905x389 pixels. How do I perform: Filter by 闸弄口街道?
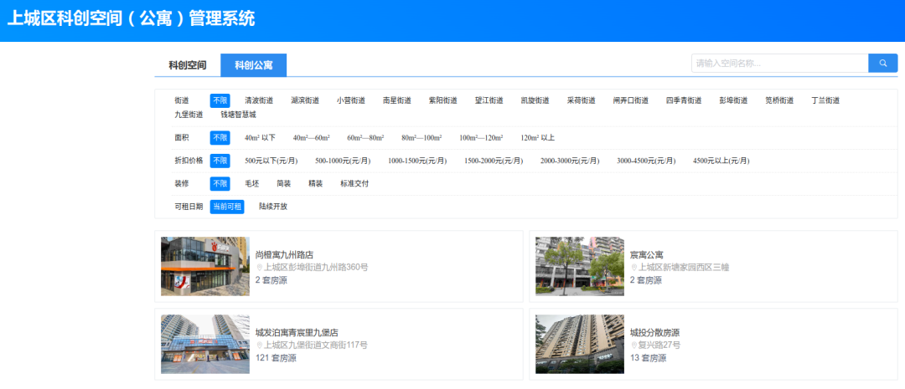click(x=631, y=100)
